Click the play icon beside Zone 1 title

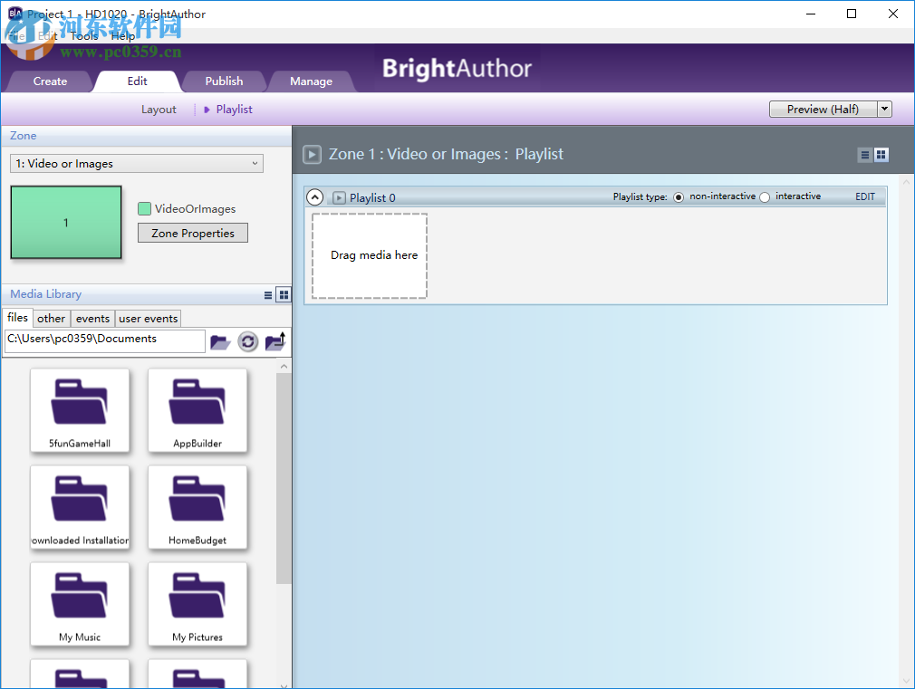312,155
